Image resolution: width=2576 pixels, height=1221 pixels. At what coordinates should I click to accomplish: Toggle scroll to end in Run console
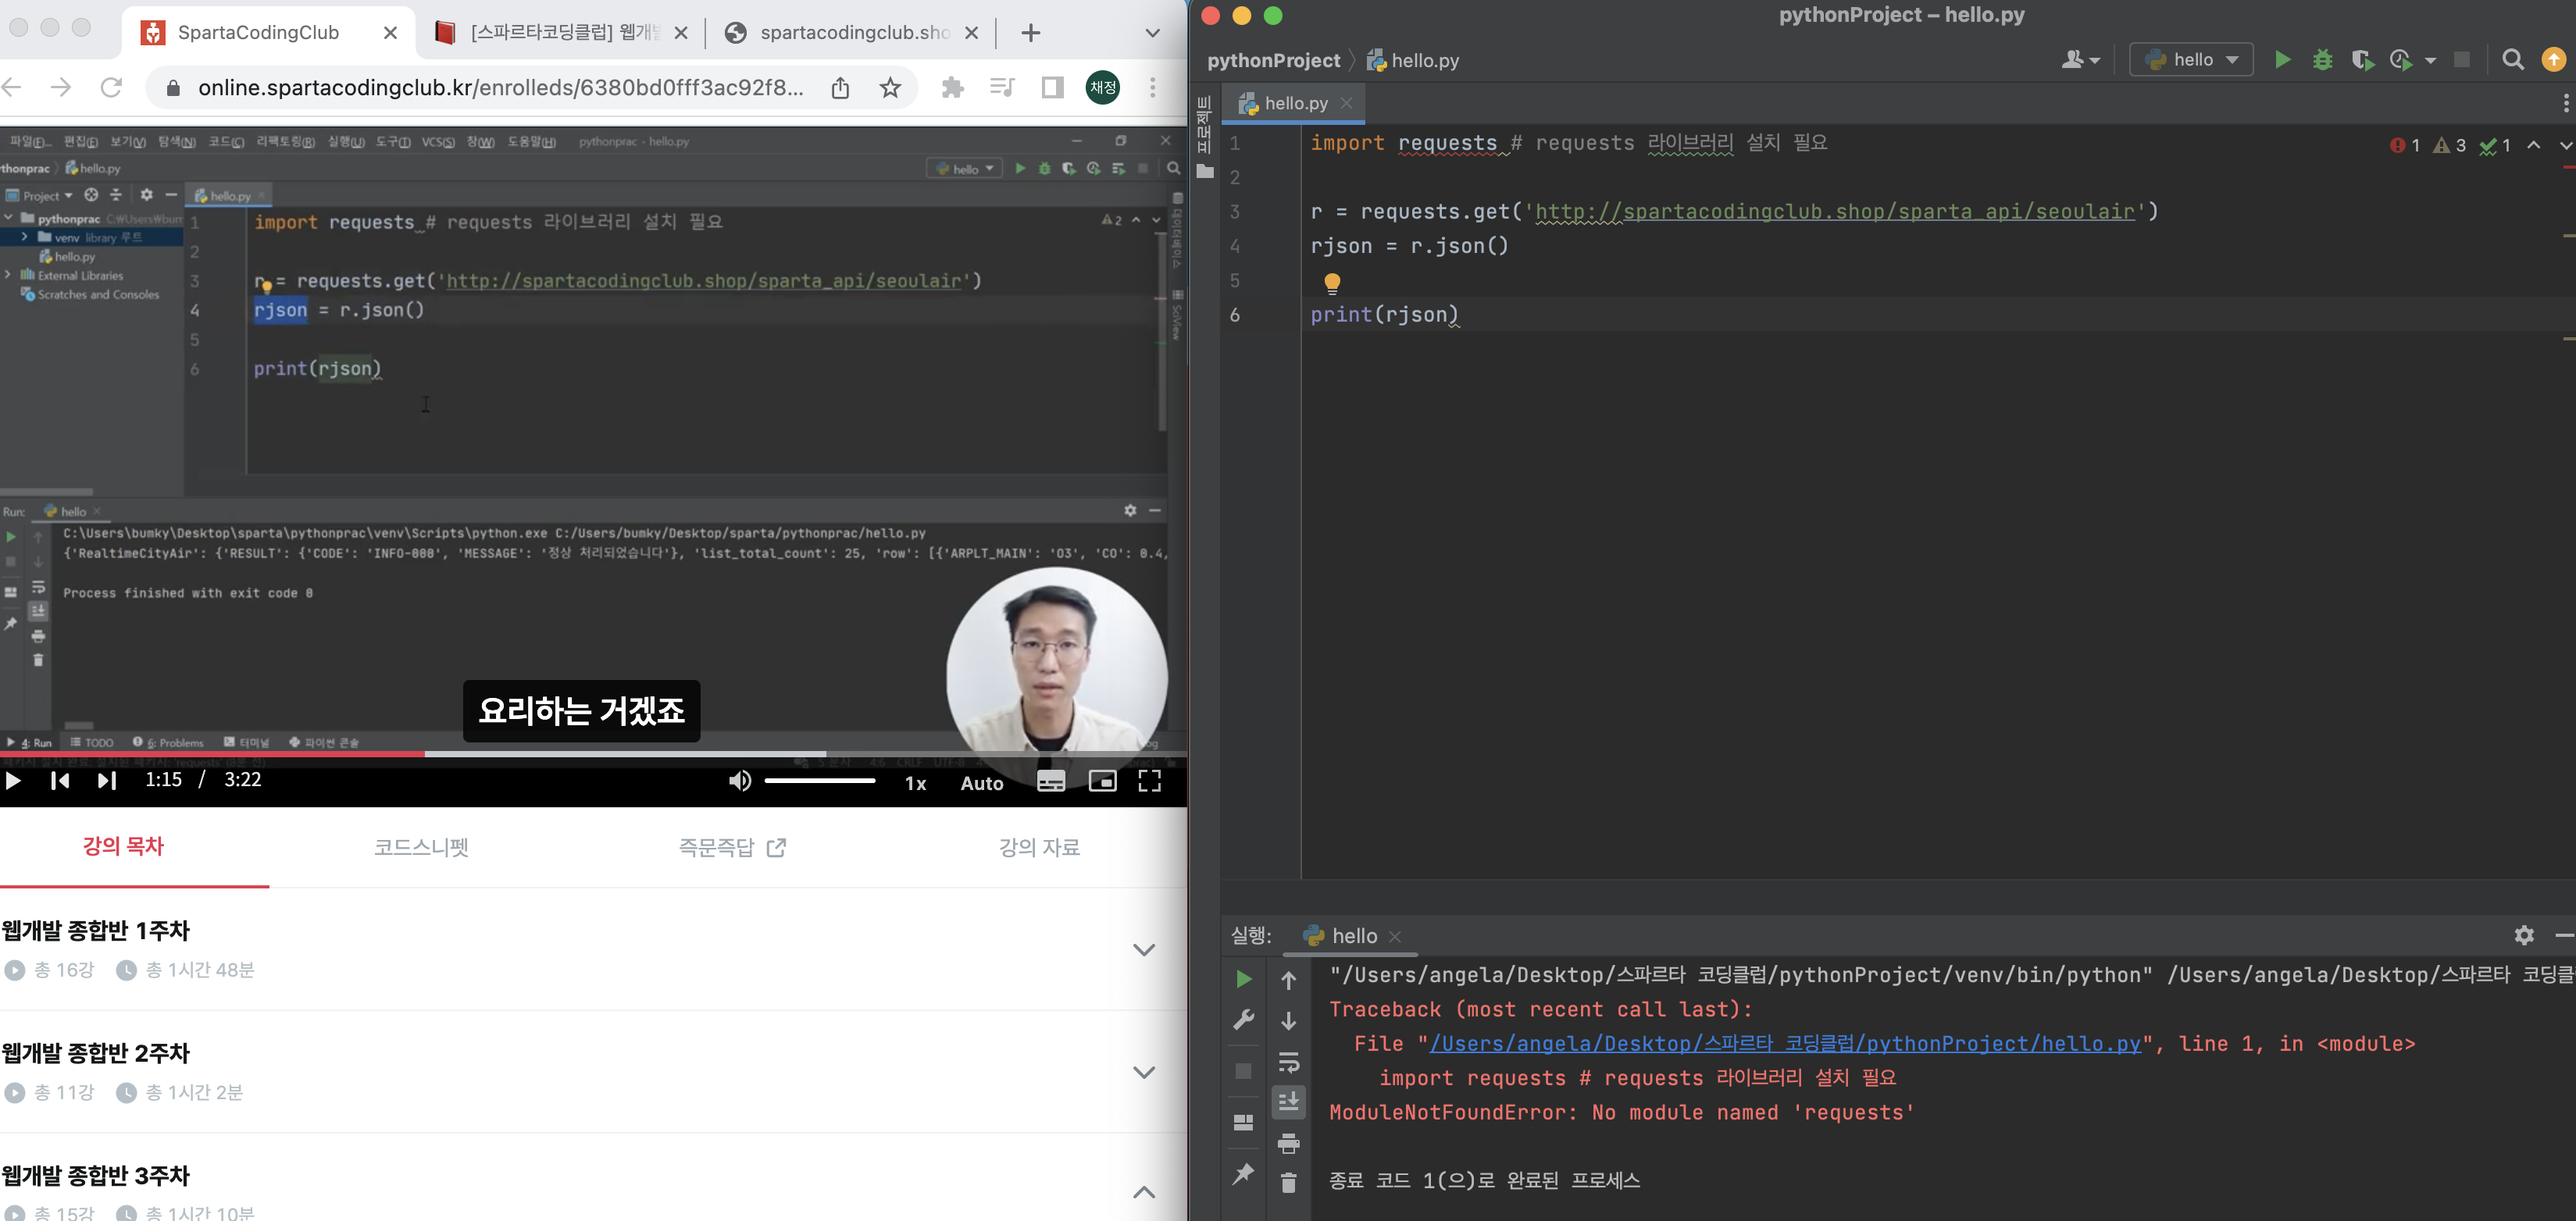tap(1289, 1102)
